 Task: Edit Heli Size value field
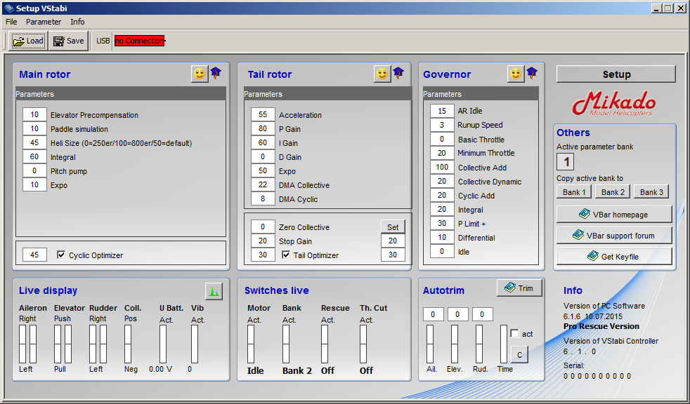click(34, 142)
